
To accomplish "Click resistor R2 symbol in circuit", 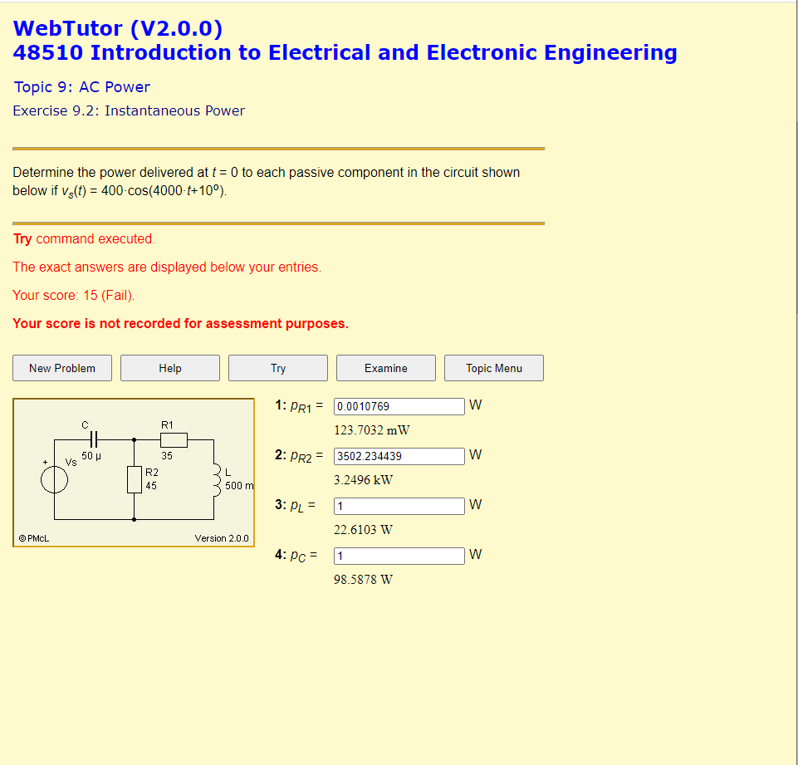I will pyautogui.click(x=135, y=479).
